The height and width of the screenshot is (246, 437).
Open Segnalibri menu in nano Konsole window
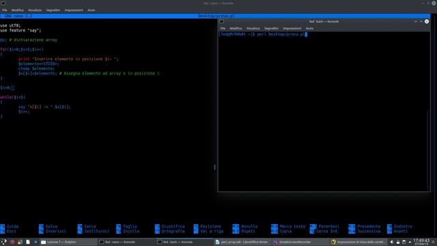click(x=53, y=10)
